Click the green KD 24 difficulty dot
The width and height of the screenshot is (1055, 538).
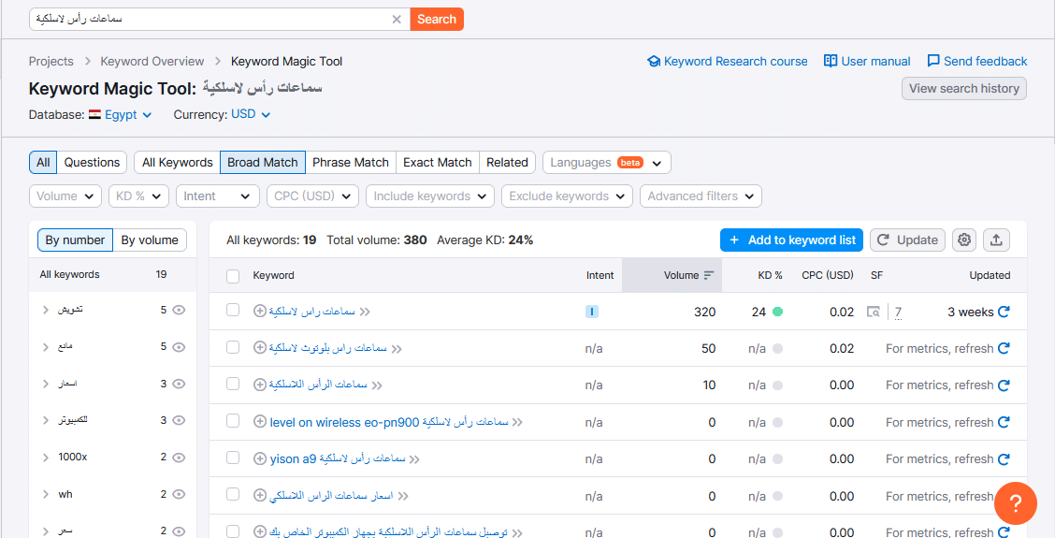(x=778, y=312)
